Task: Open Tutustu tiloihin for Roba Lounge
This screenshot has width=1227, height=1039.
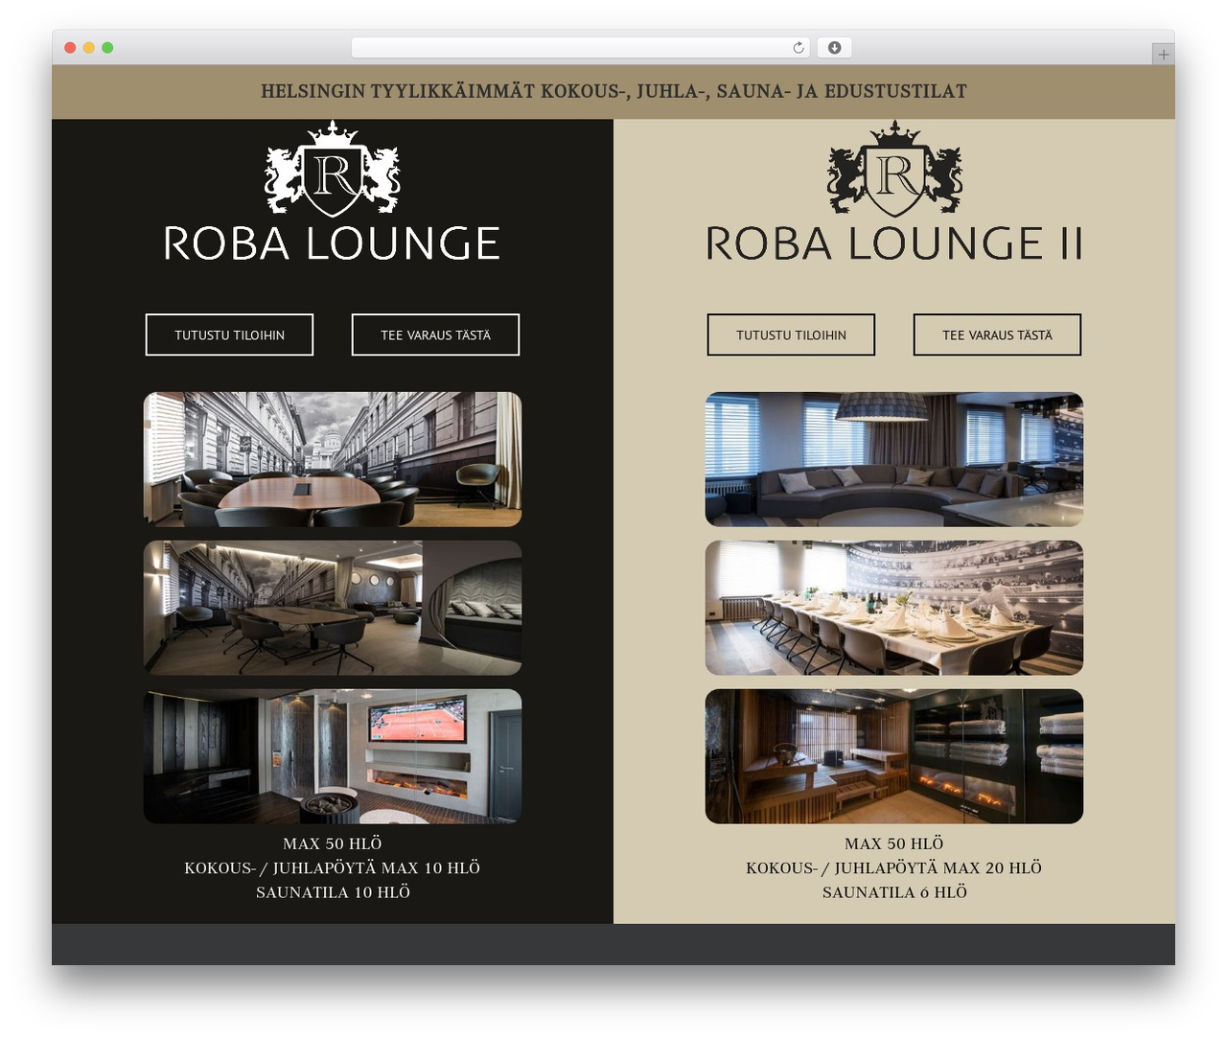Action: [229, 335]
